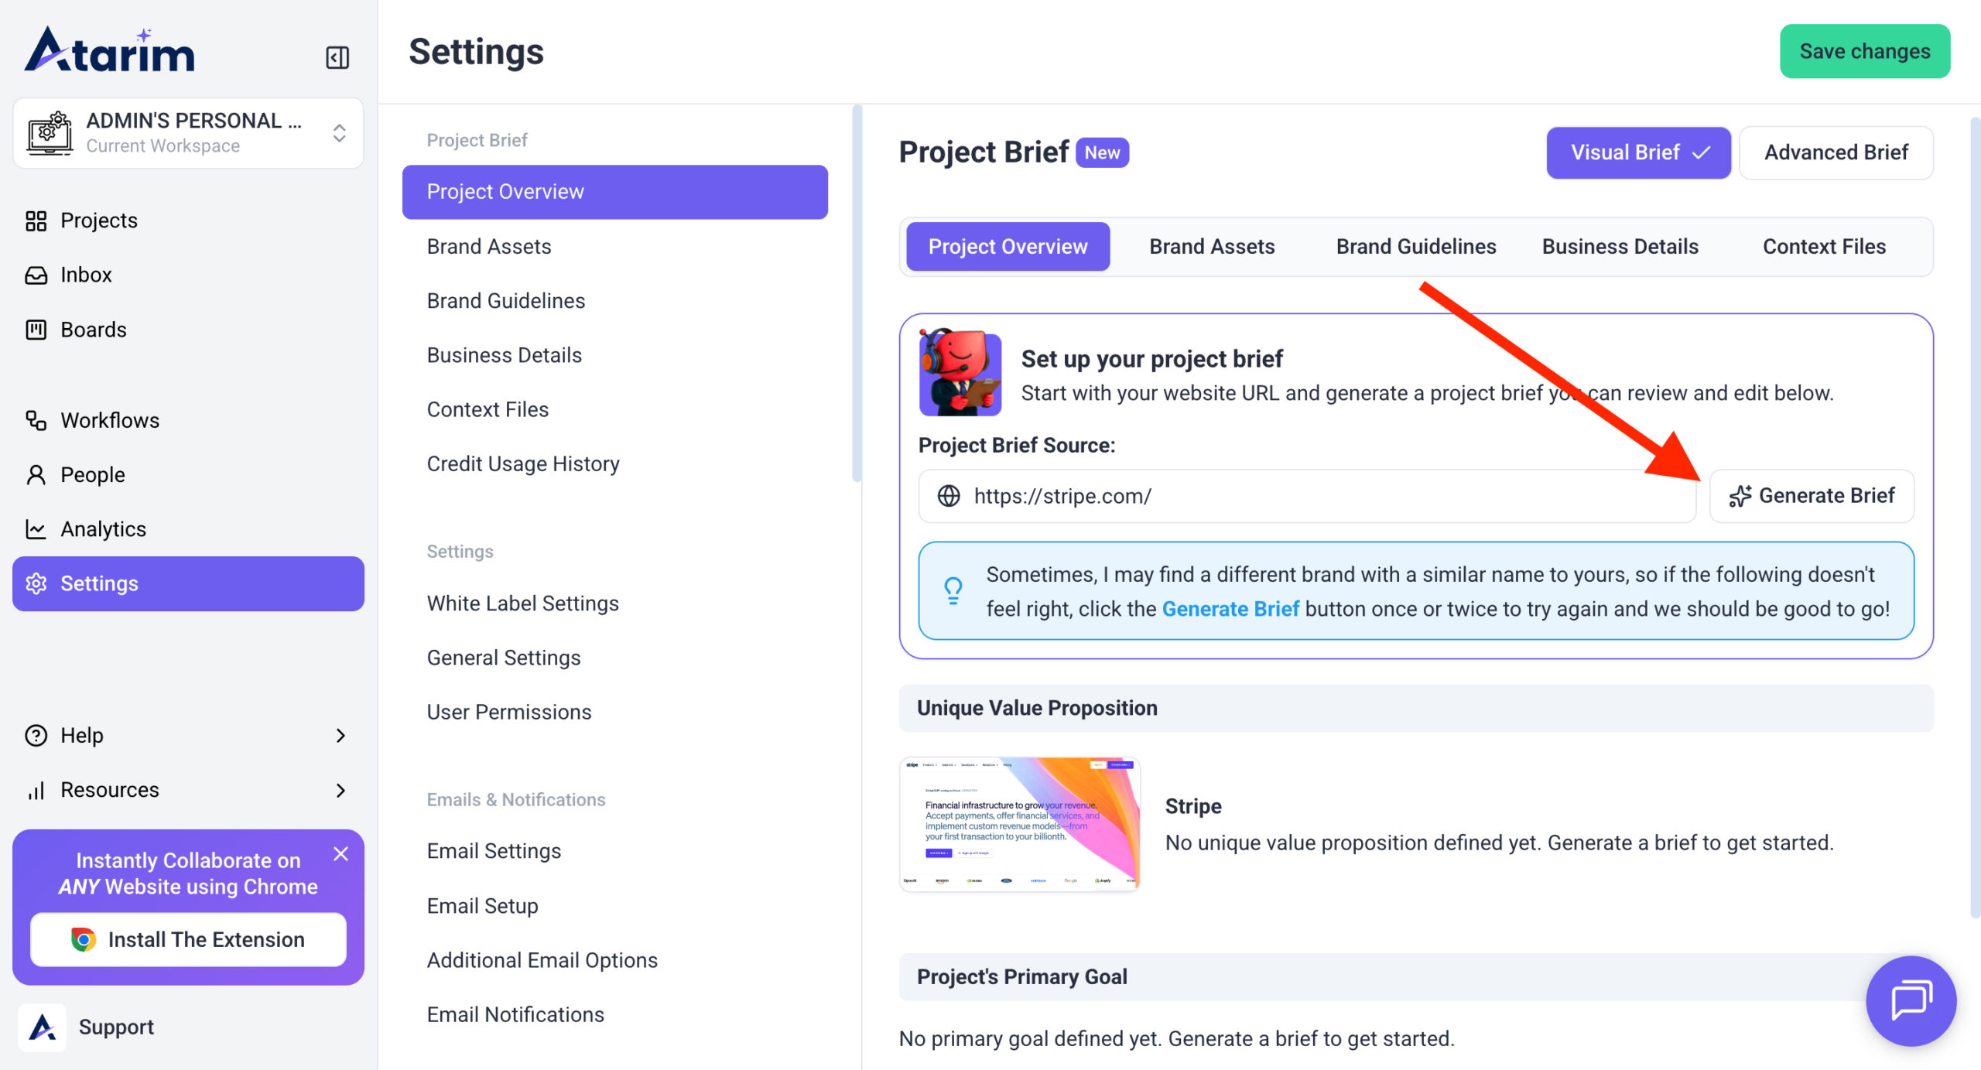
Task: Switch to the Advanced Brief mode
Action: pos(1836,152)
